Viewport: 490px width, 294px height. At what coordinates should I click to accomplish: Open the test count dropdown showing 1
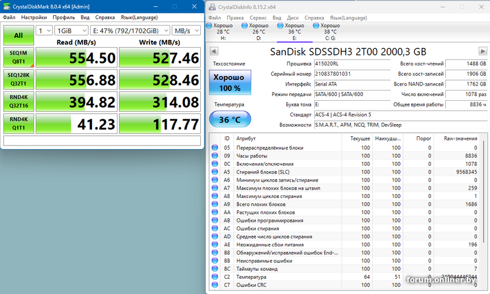(44, 30)
